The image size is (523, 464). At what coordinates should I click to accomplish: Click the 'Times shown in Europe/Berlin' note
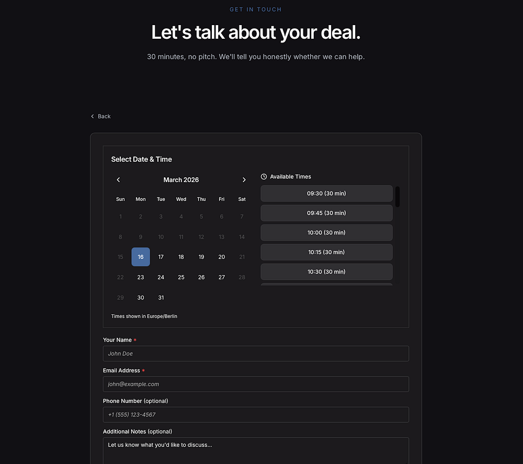pos(144,316)
